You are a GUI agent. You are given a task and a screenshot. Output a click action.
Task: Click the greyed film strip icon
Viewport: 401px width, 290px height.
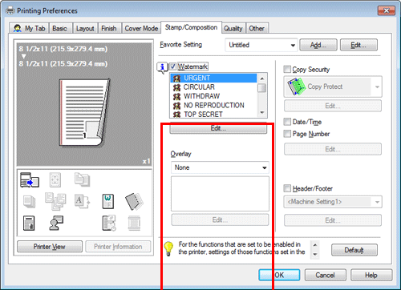tap(134, 224)
